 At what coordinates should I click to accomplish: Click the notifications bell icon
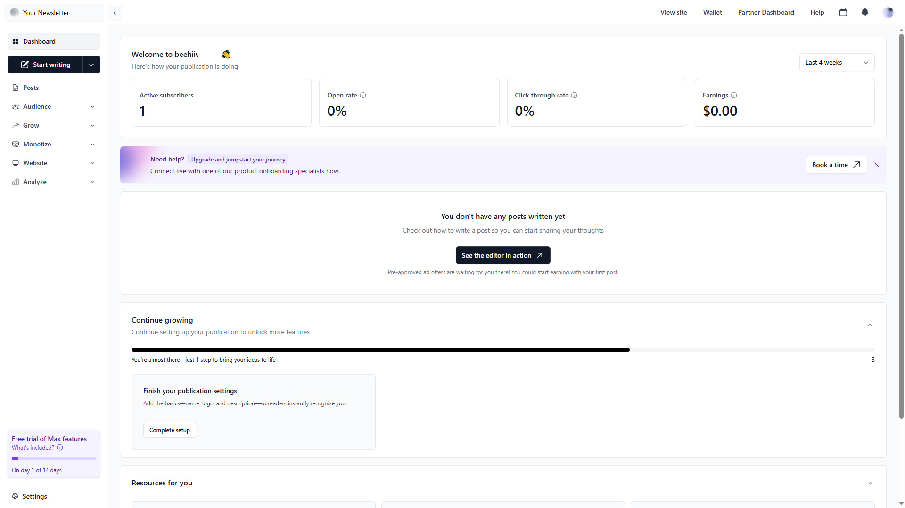[x=864, y=13]
